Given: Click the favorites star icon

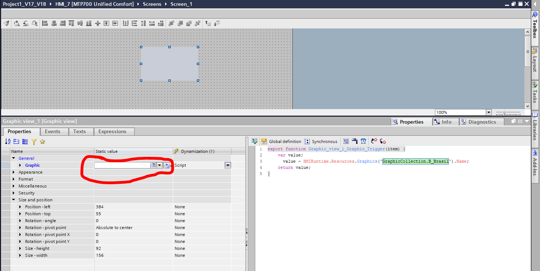Looking at the screenshot, I should click(x=42, y=142).
